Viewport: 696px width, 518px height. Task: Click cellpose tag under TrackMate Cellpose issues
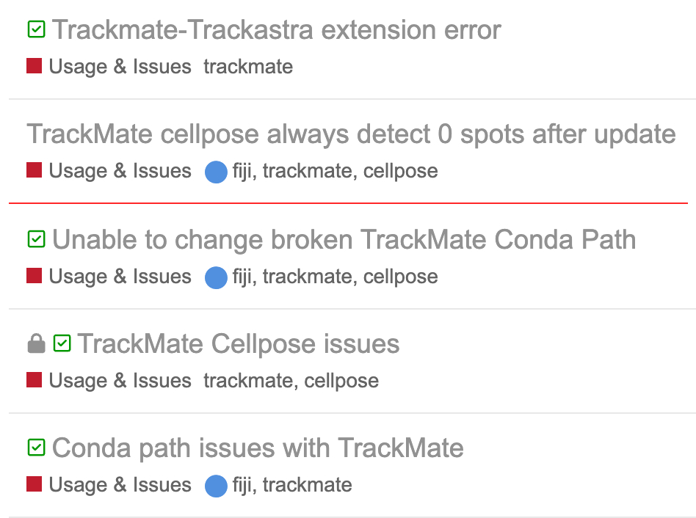[341, 381]
